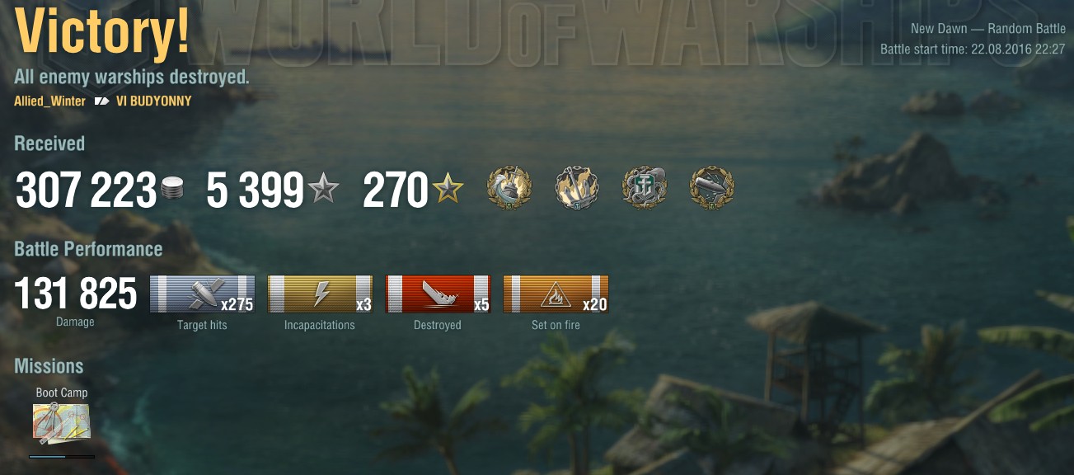Select the flaming anchor achievement medal
This screenshot has width=1074, height=475.
pos(577,188)
